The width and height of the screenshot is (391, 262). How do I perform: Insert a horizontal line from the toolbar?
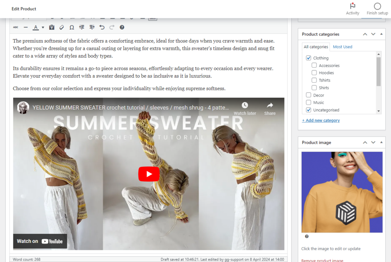(x=26, y=27)
